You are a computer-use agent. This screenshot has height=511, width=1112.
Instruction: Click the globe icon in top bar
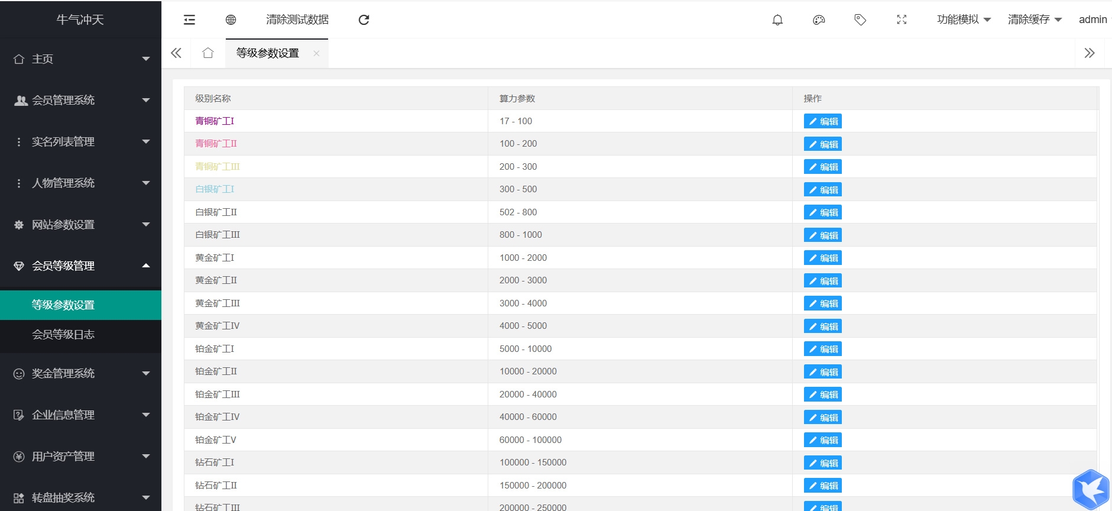point(231,20)
